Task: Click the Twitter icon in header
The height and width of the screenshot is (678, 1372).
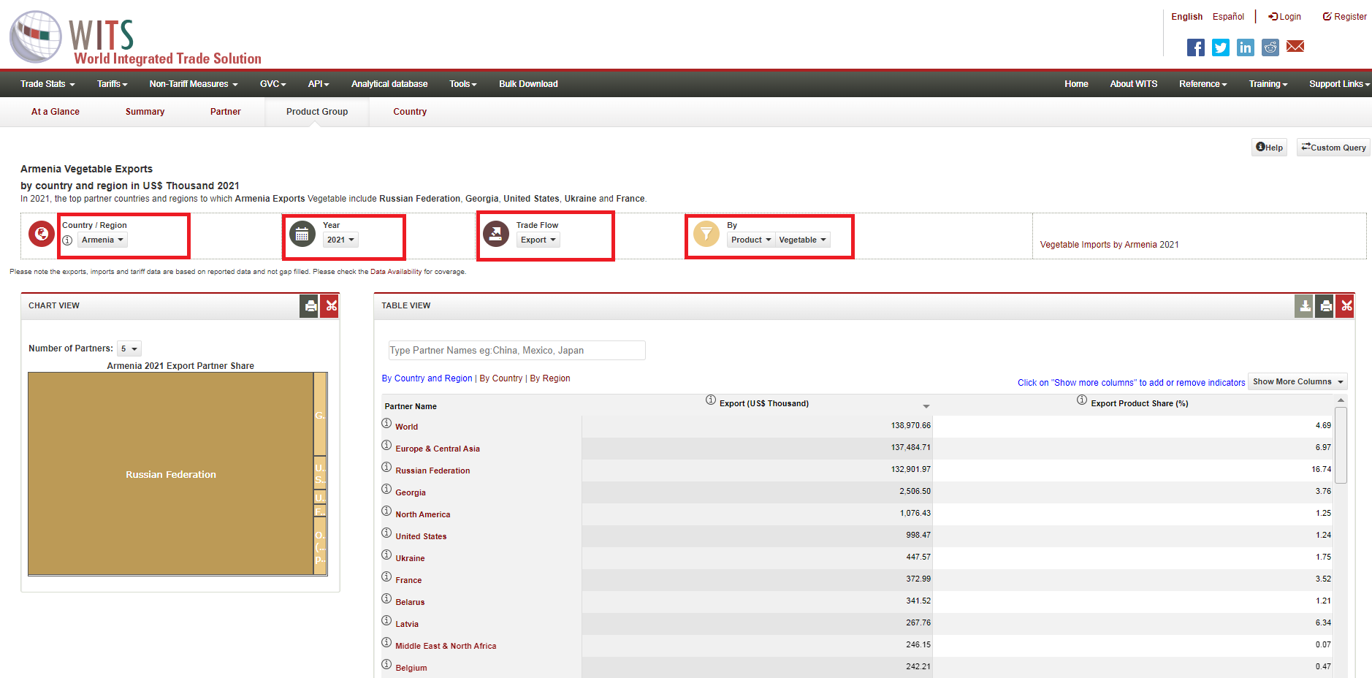Action: click(1220, 47)
